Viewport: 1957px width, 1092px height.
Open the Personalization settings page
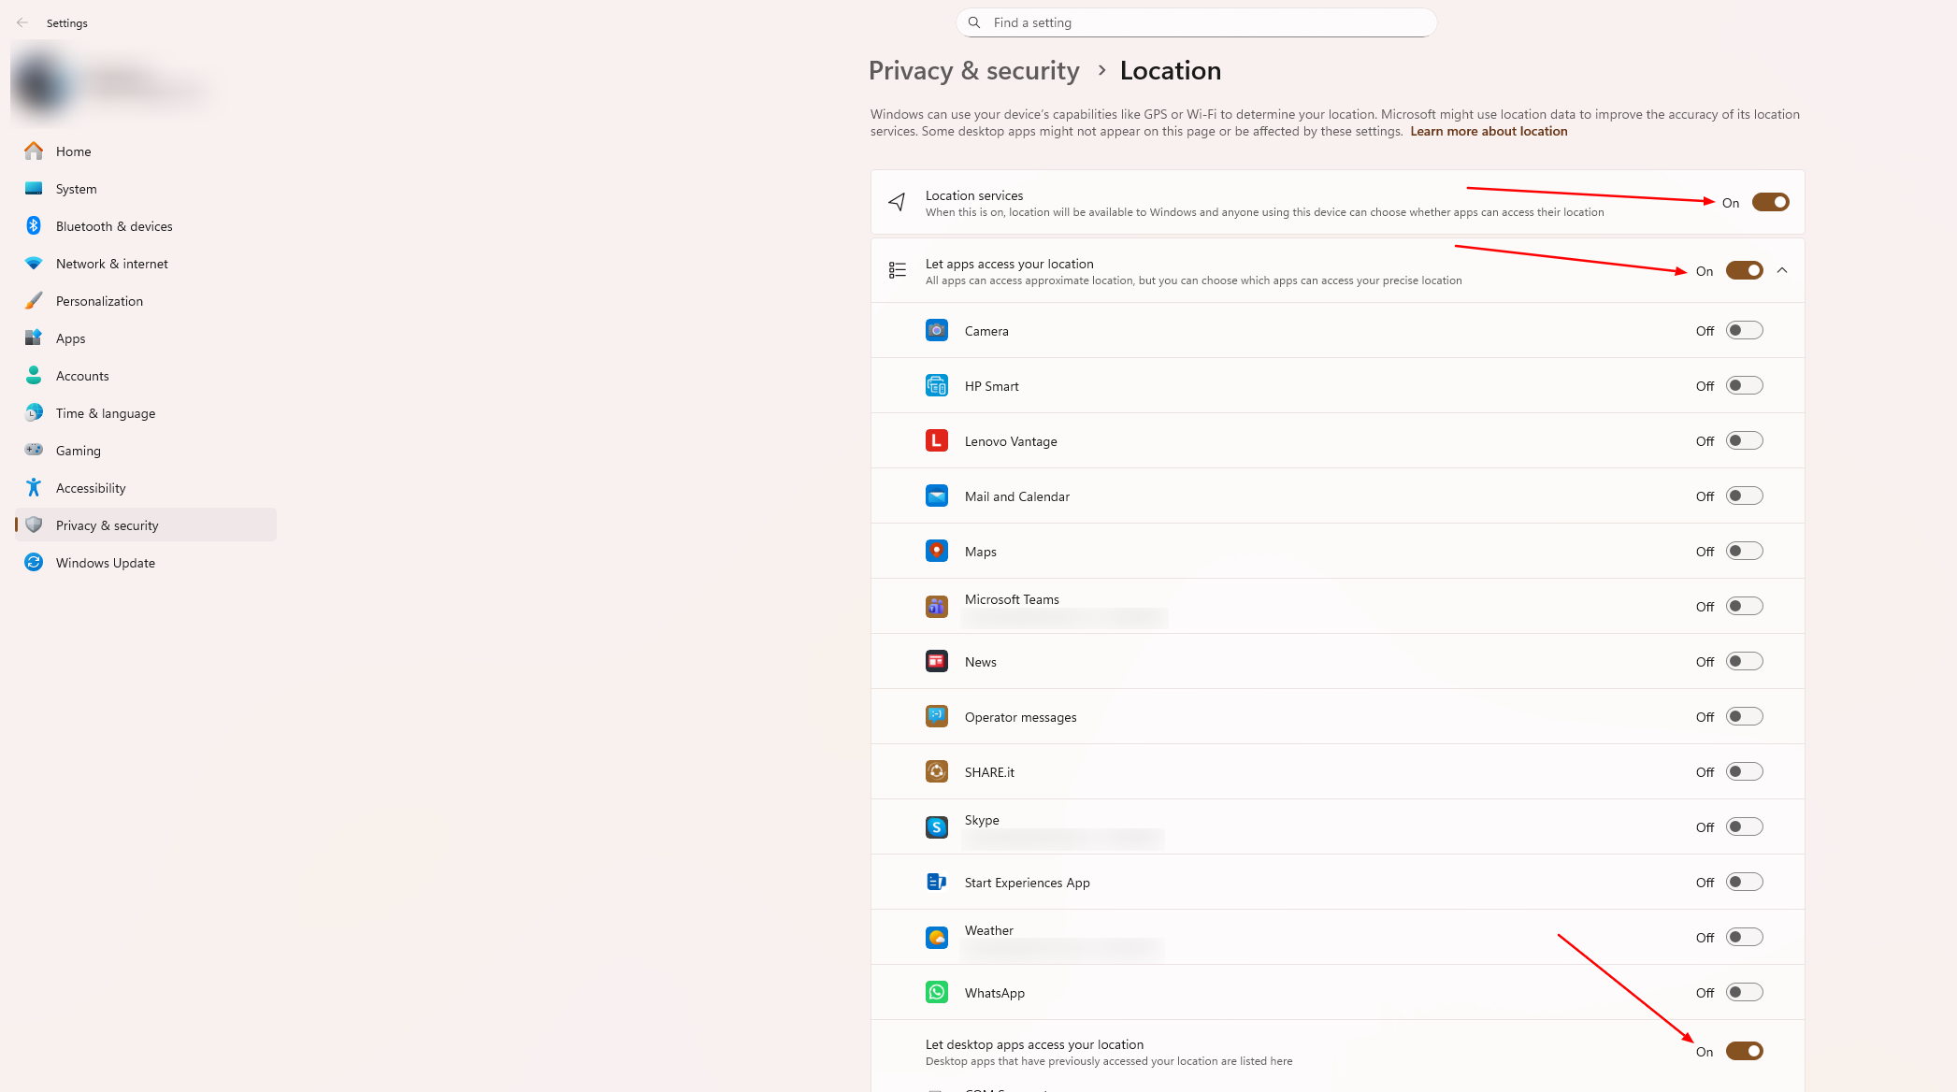tap(99, 301)
